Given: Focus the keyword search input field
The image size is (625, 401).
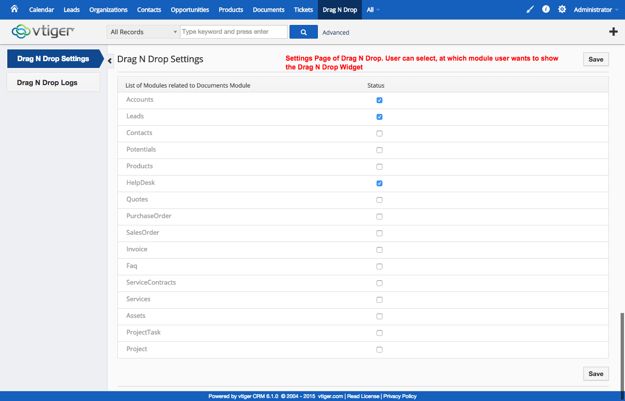Looking at the screenshot, I should coord(234,32).
